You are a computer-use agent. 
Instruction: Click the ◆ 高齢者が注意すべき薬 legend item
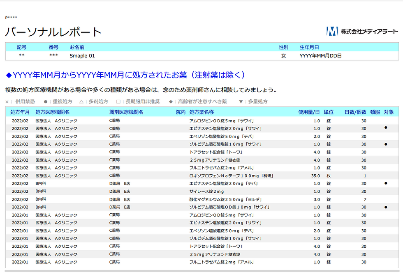point(198,102)
